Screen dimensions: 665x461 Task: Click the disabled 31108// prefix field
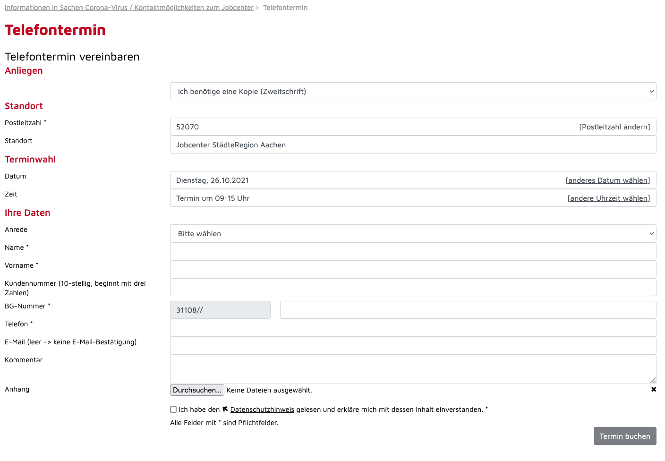220,310
